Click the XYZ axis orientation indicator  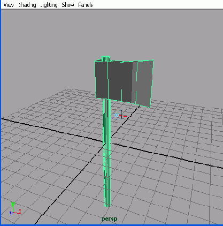tap(15, 208)
